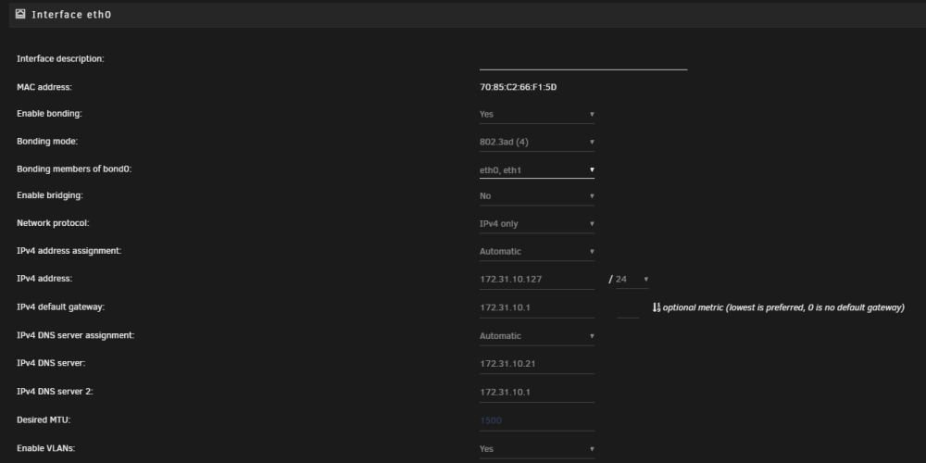The height and width of the screenshot is (463, 926).
Task: Open the Bonding mode 802.3ad dropdown
Action: tap(537, 142)
